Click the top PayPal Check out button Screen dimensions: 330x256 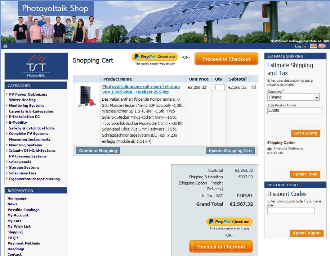[155, 57]
